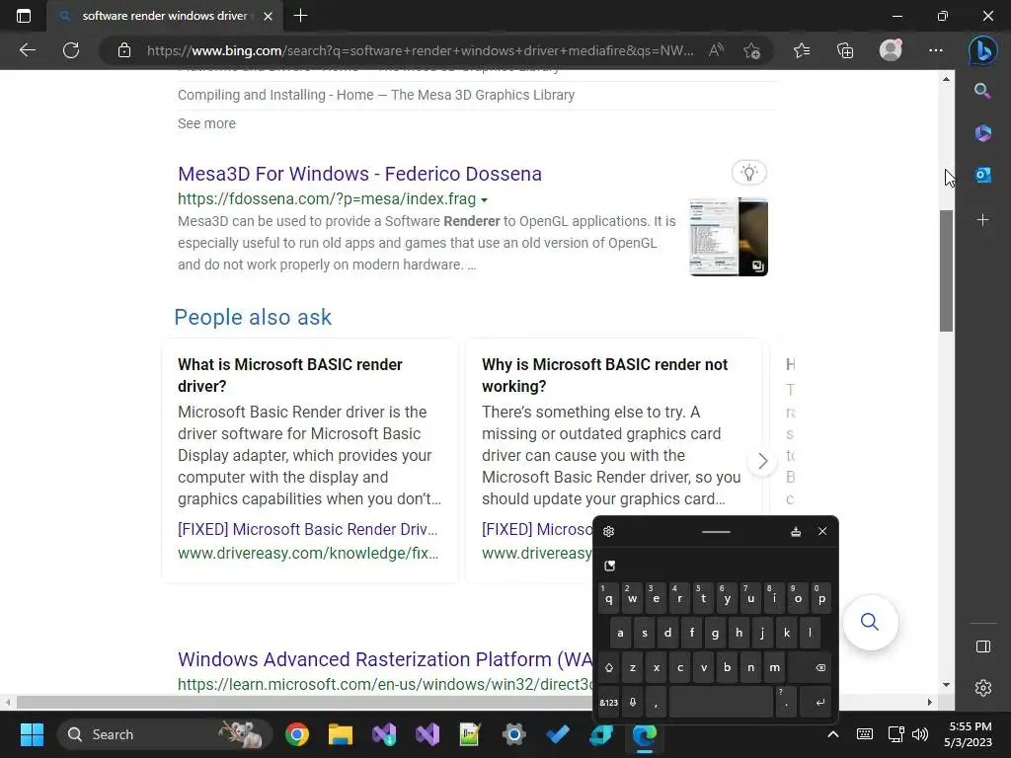Open the Edge tab actions menu icon
This screenshot has width=1011, height=758.
click(24, 16)
